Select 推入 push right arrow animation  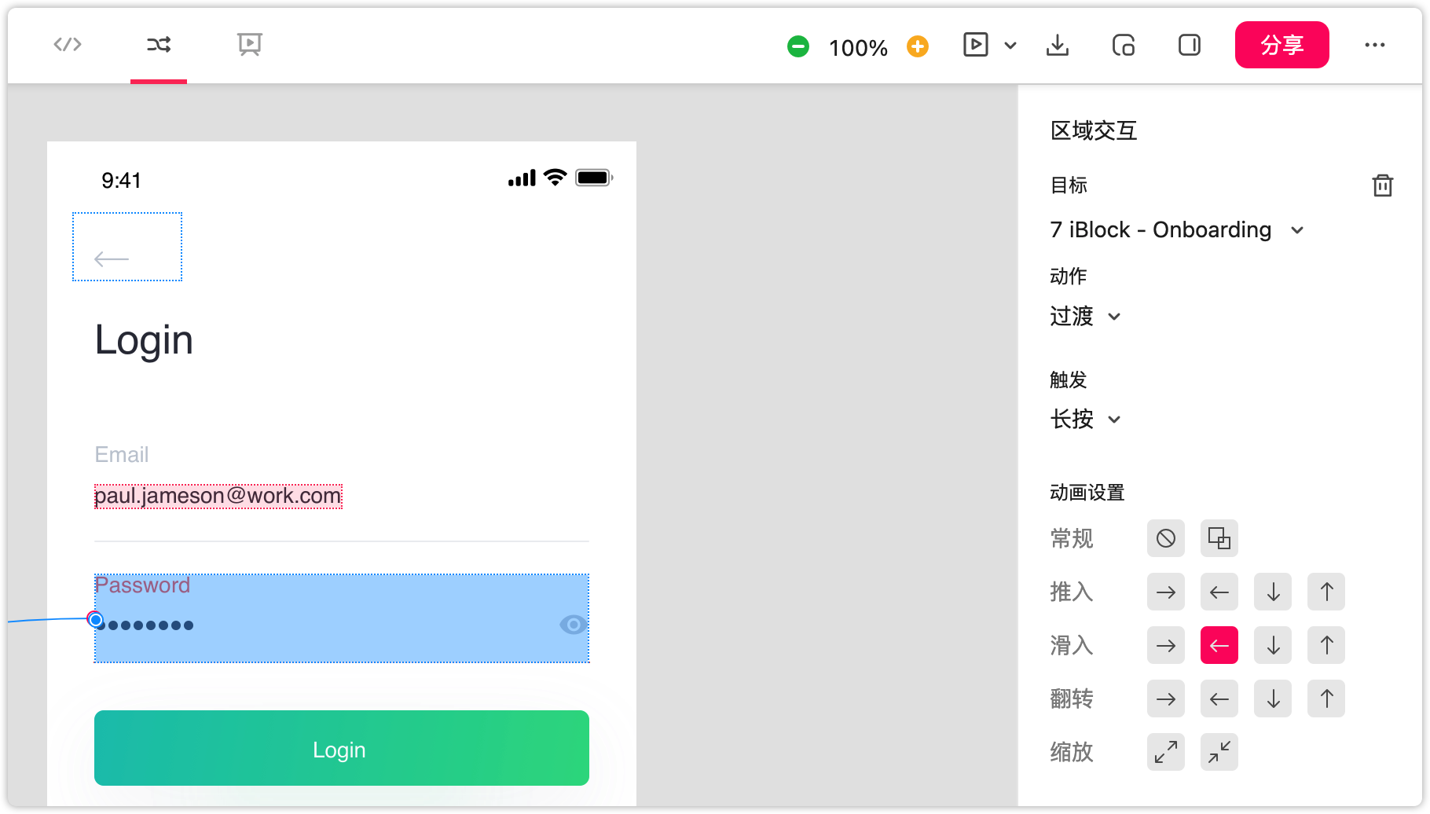point(1165,592)
